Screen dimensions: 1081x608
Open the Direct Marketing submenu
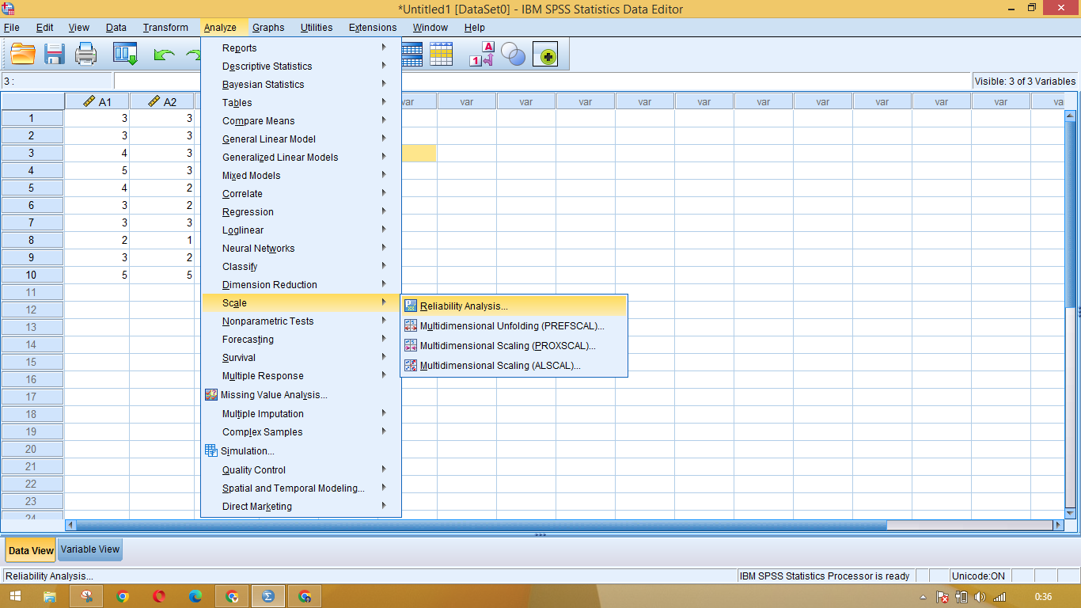pos(302,506)
